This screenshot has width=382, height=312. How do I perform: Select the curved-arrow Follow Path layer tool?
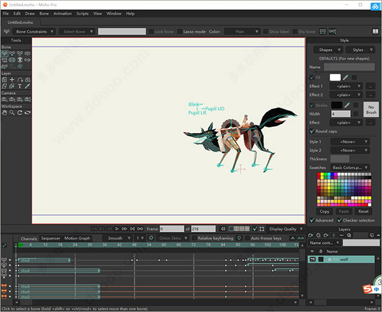point(20,80)
